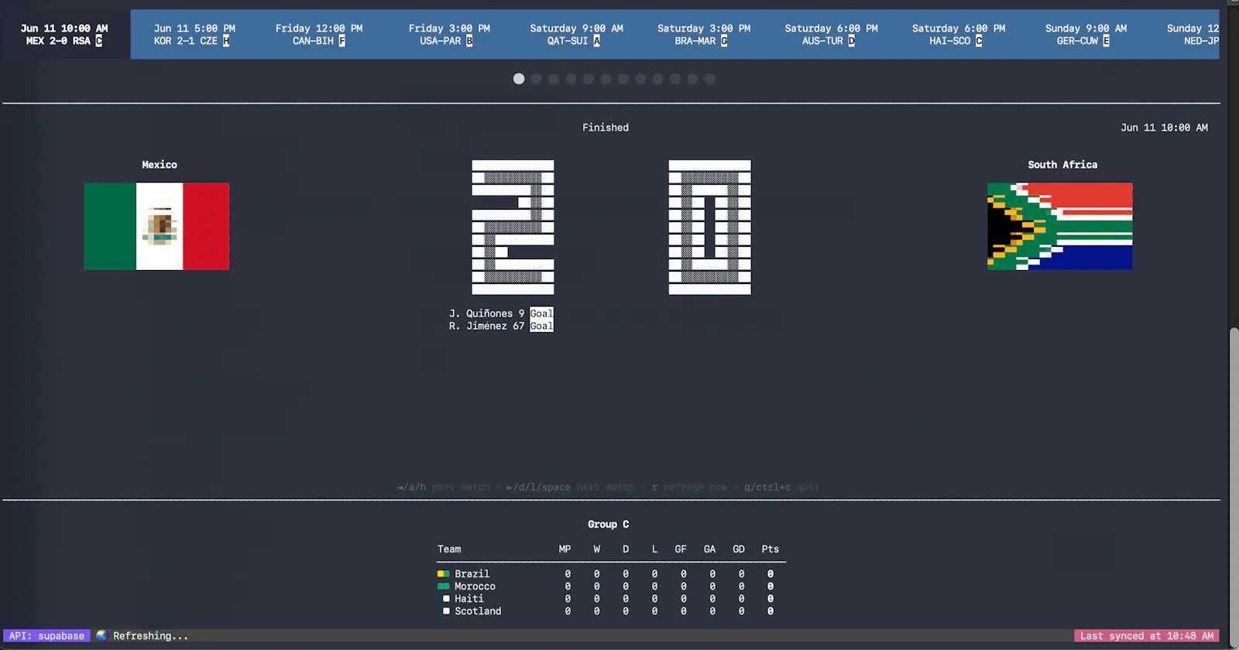This screenshot has width=1239, height=650.
Task: Click the q/ctrl+c quit hint
Action: click(782, 487)
